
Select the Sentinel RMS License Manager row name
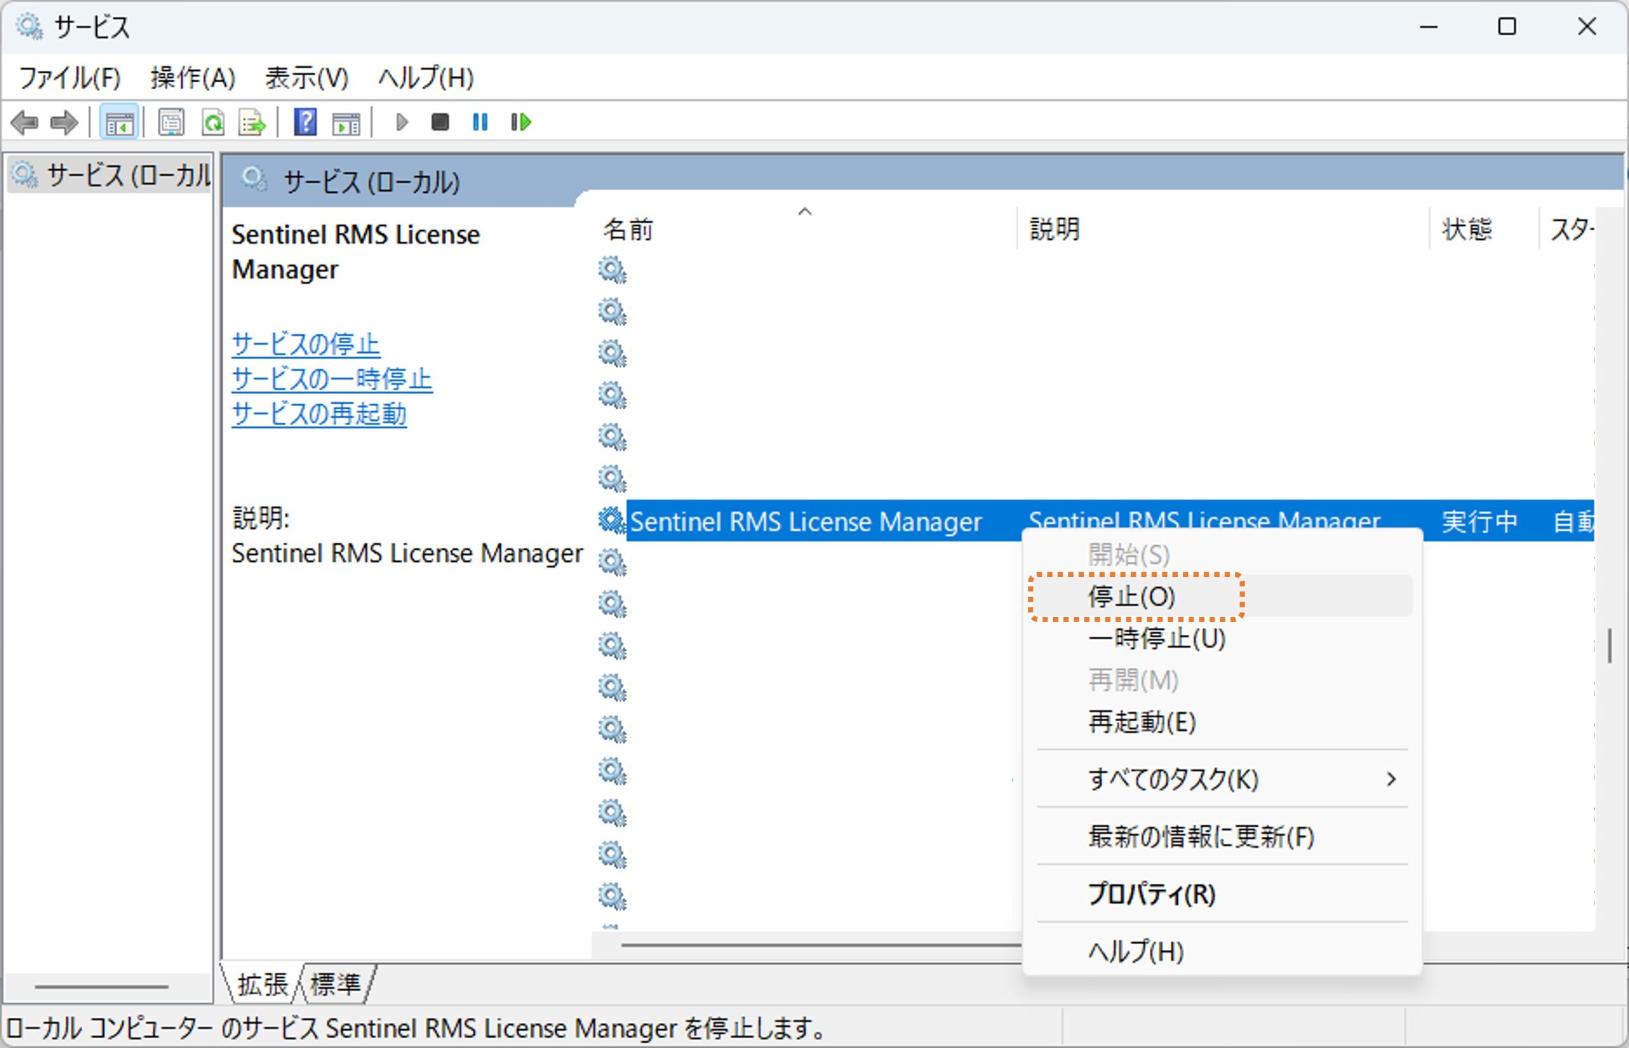click(806, 522)
